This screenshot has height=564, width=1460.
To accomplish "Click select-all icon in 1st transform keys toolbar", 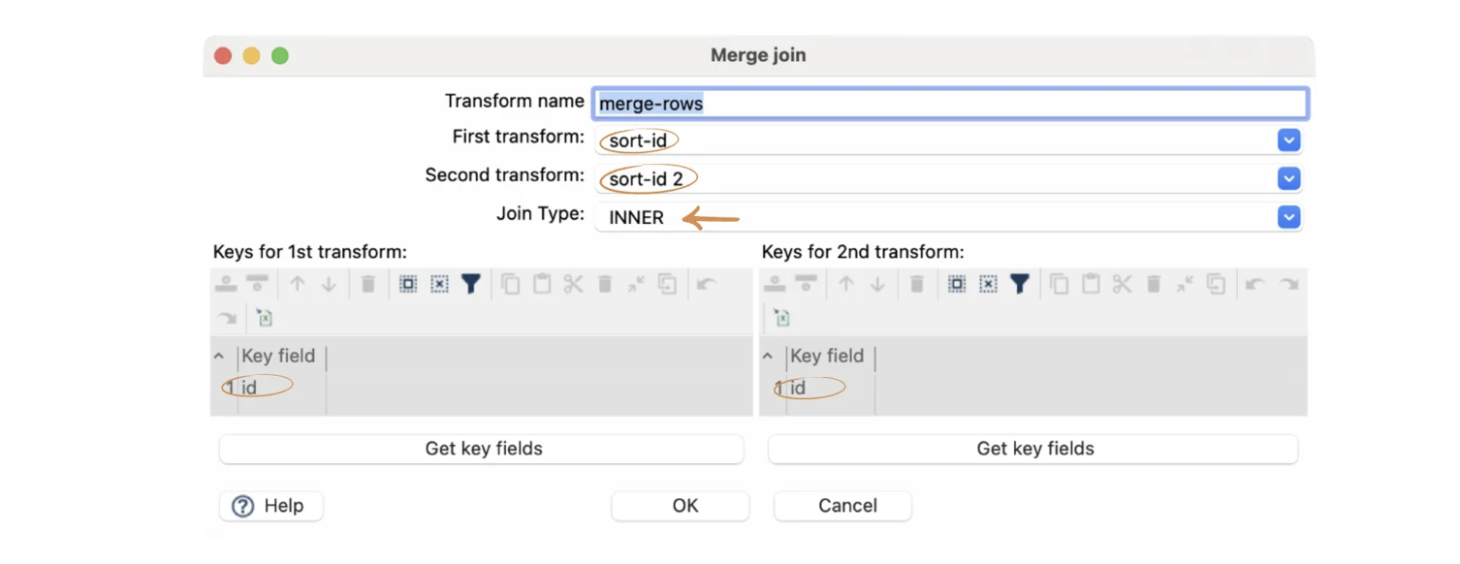I will [x=408, y=284].
